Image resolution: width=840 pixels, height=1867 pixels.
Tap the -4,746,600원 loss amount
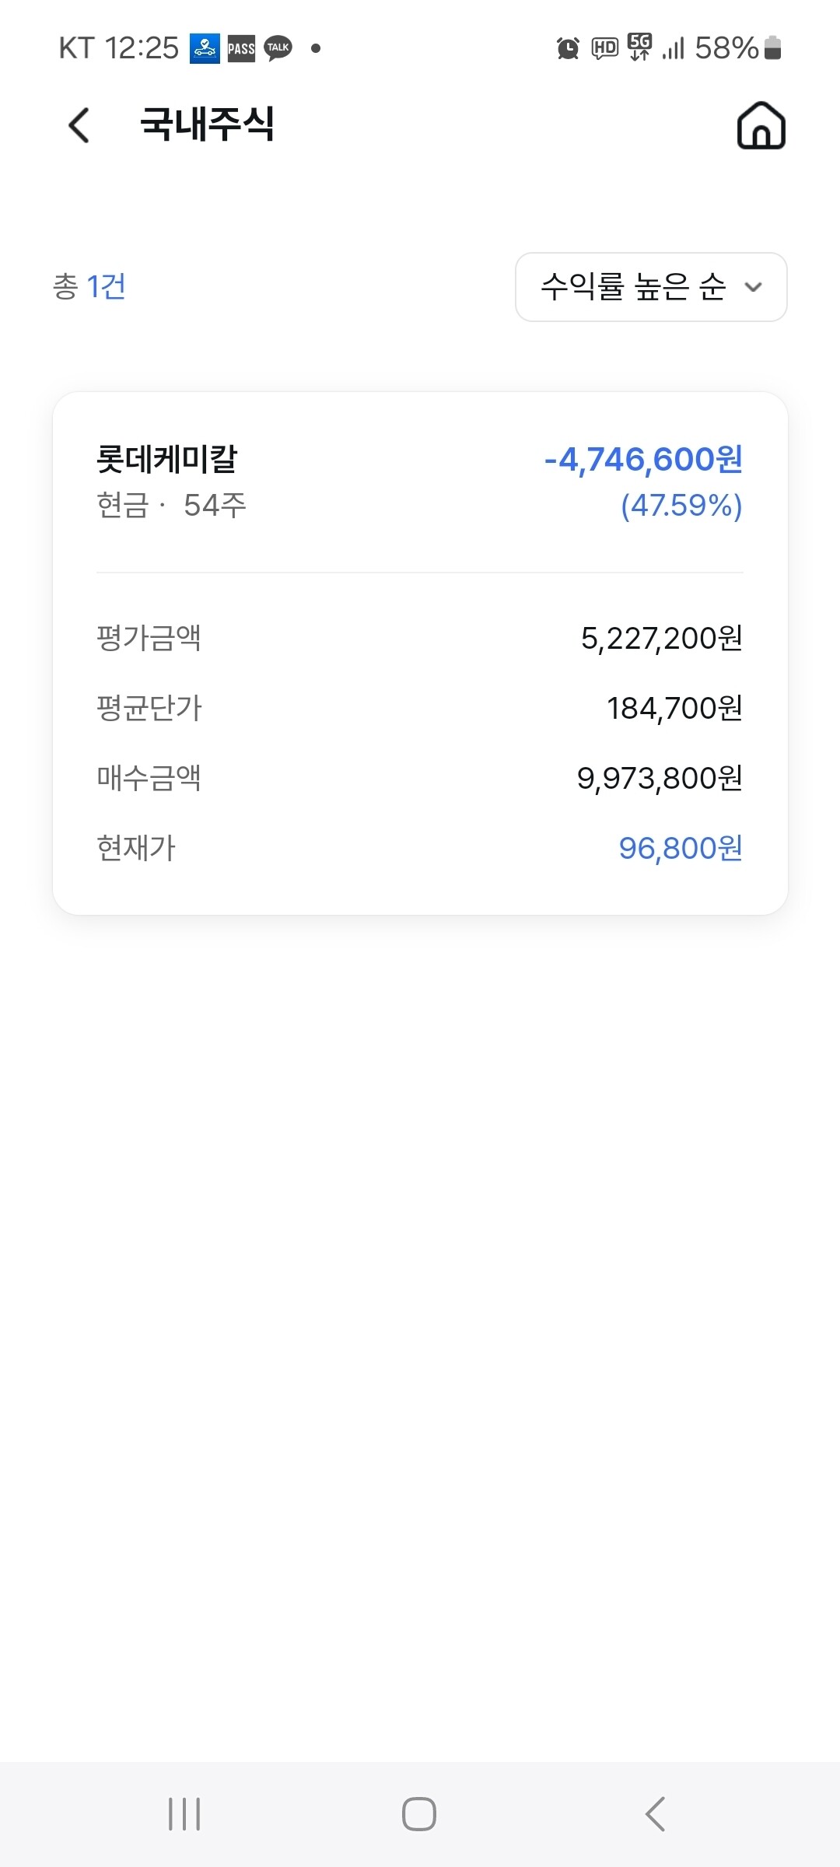[x=643, y=460]
